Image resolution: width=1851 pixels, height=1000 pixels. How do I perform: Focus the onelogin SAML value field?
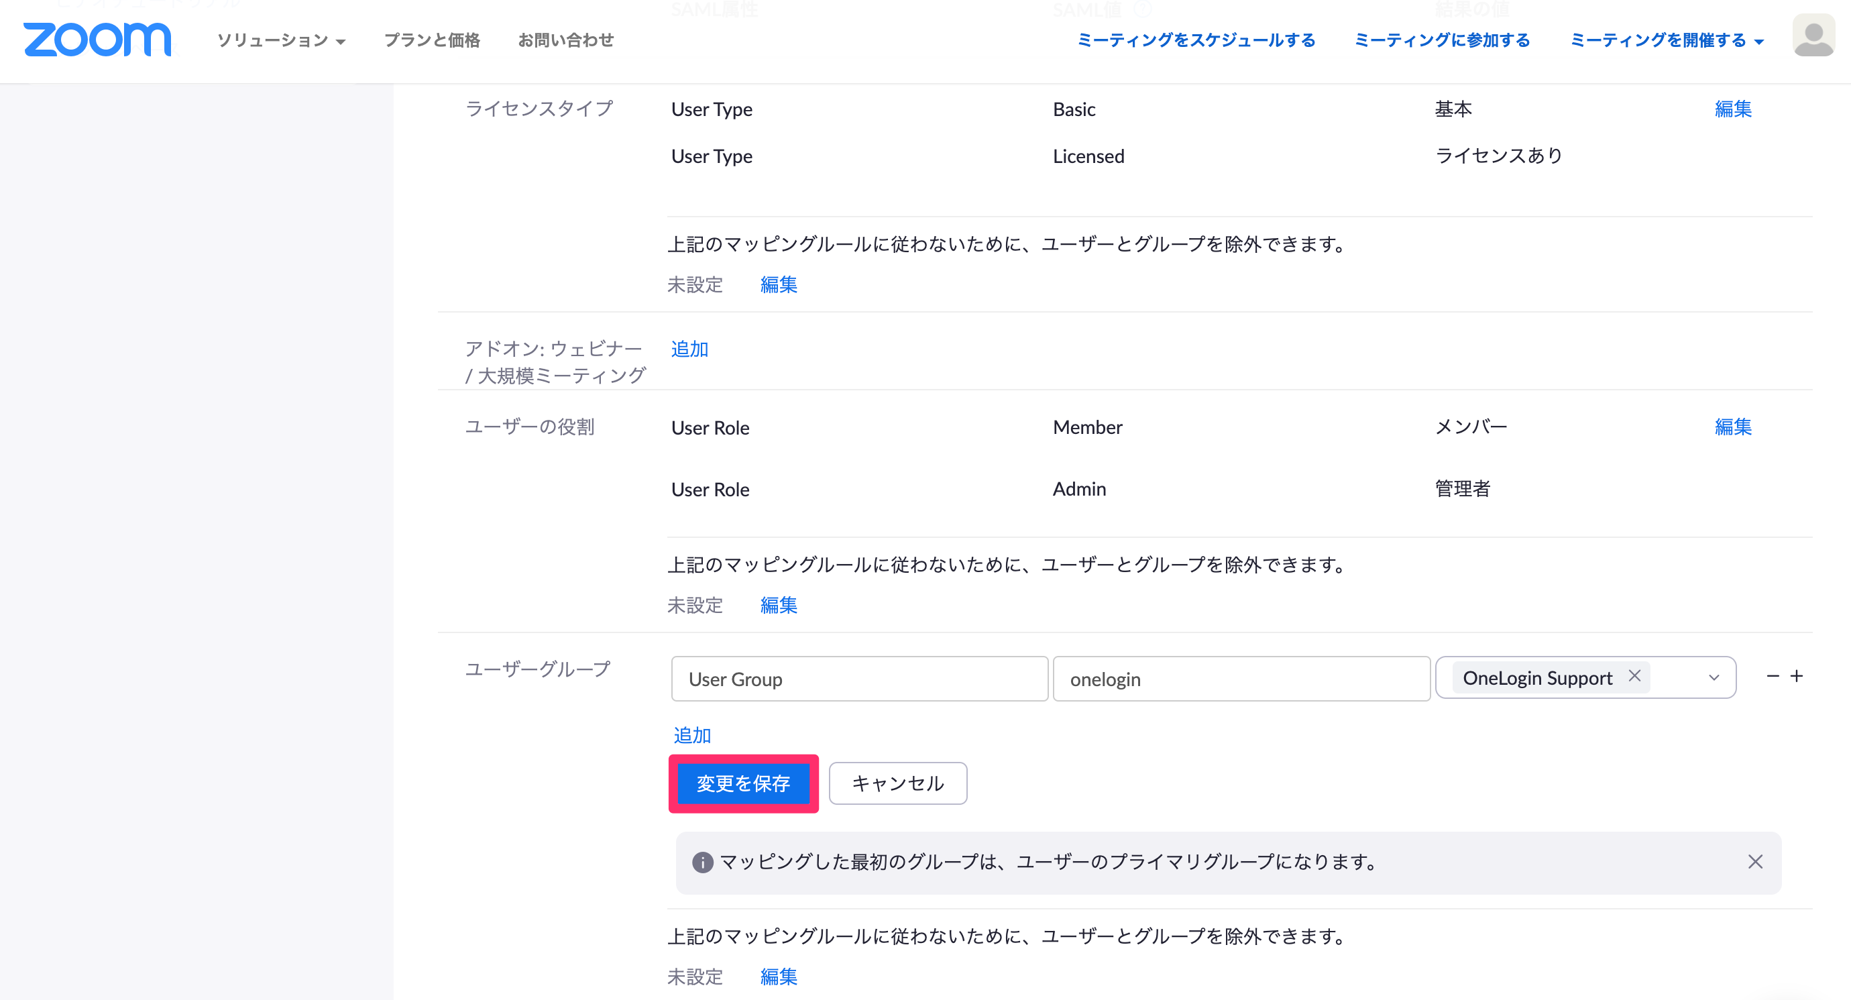click(x=1241, y=679)
